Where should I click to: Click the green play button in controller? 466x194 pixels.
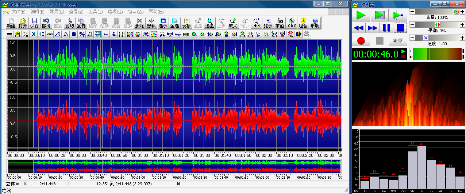(x=361, y=15)
